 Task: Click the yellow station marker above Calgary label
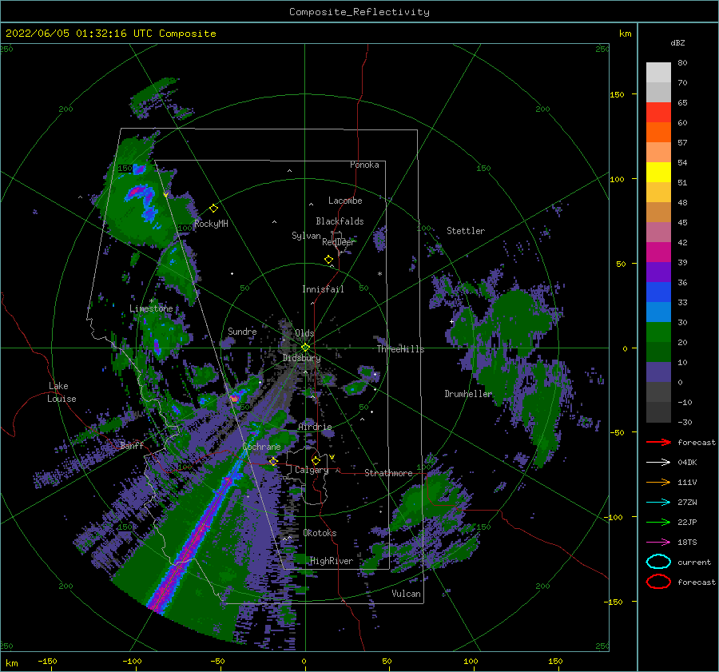coord(316,460)
